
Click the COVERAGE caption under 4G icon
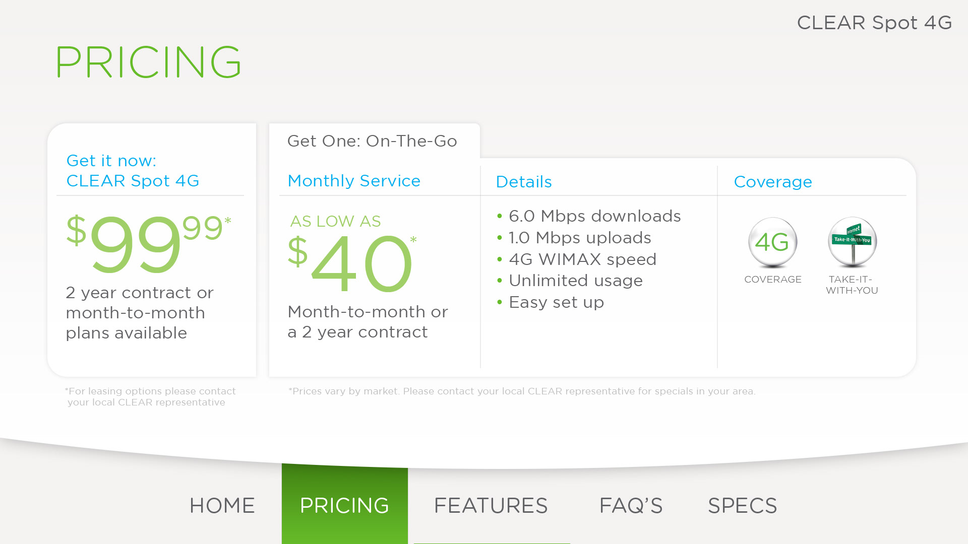click(773, 280)
